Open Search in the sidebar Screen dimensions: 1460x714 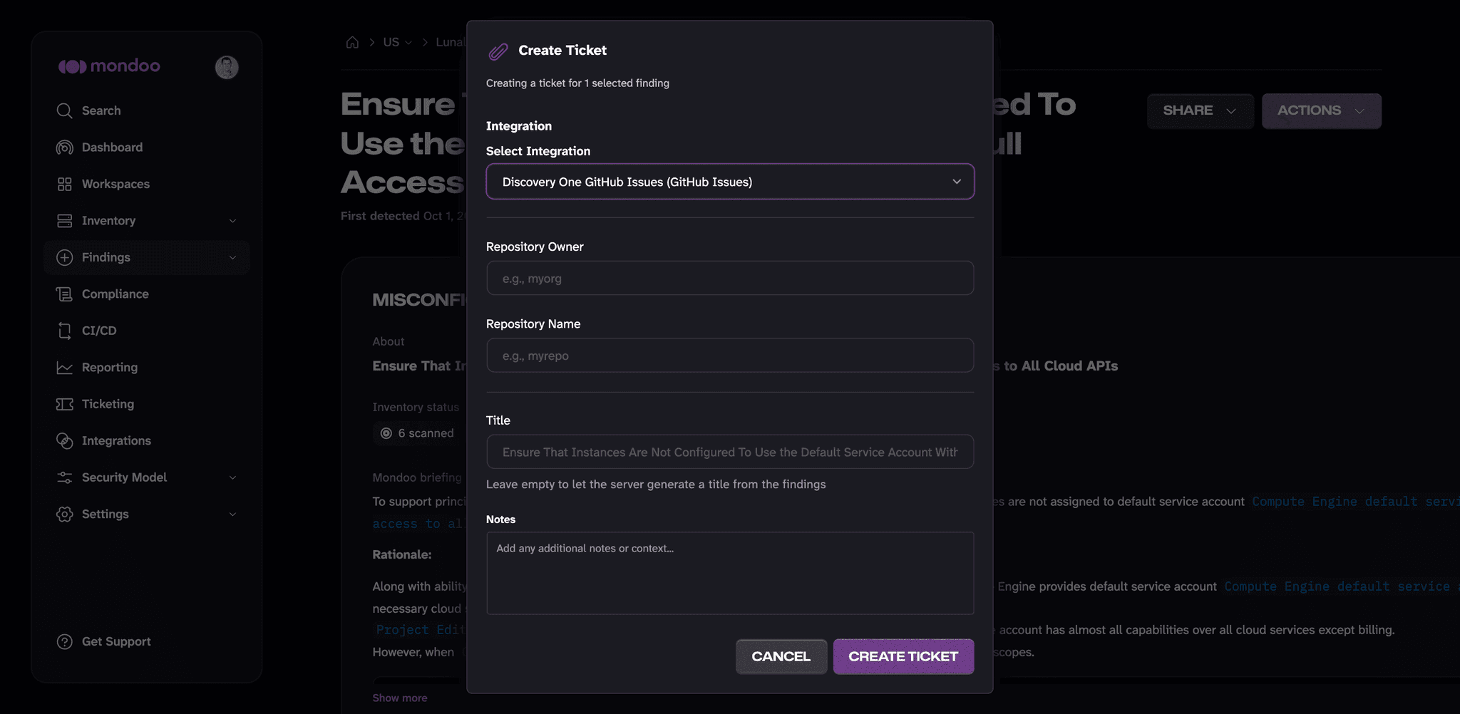(101, 110)
